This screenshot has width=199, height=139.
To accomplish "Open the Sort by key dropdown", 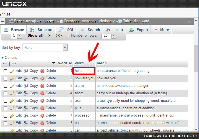I will (x=45, y=47).
